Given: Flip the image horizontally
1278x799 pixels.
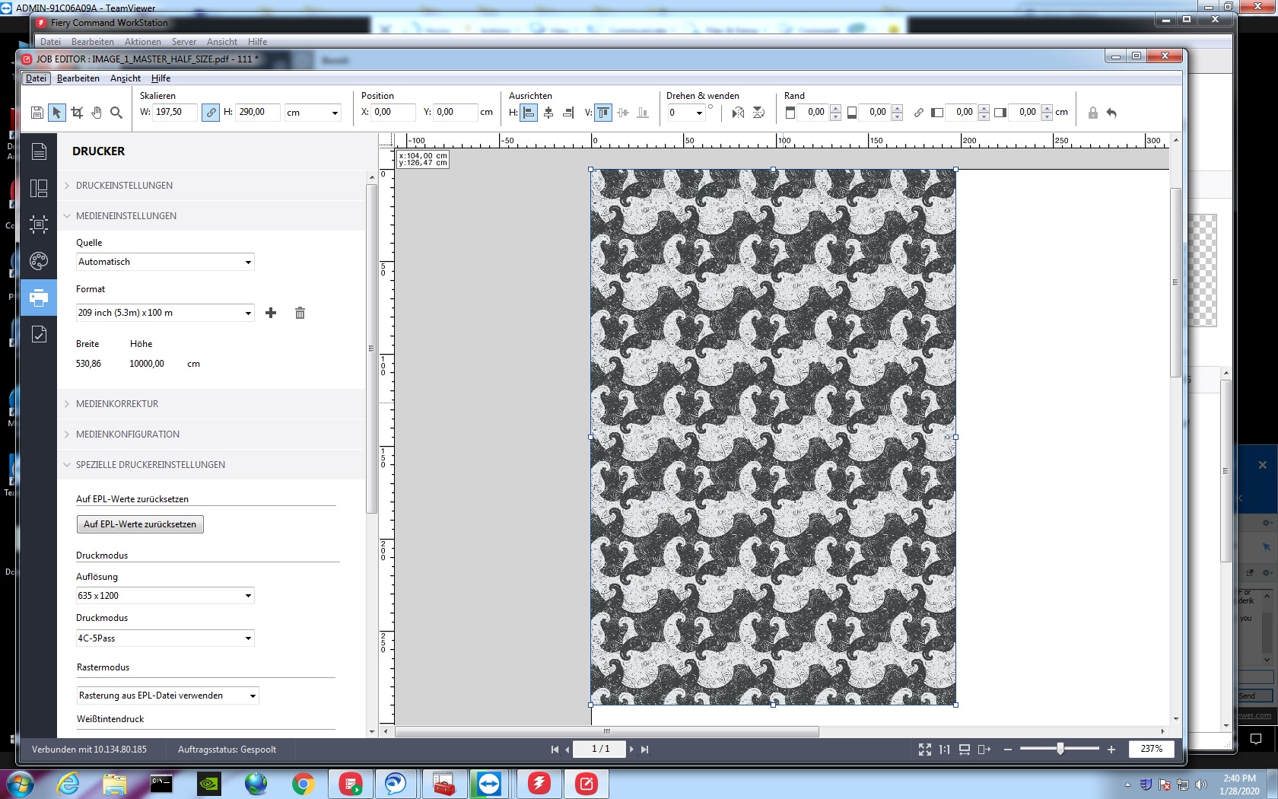Looking at the screenshot, I should [738, 113].
